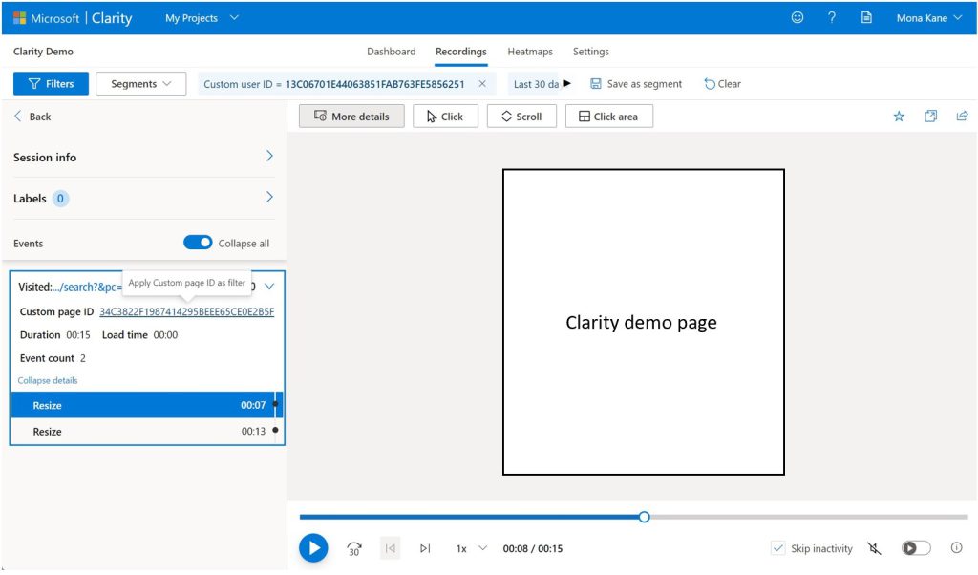Enable the Collapse all events toggle
This screenshot has height=575, width=978.
[x=198, y=243]
